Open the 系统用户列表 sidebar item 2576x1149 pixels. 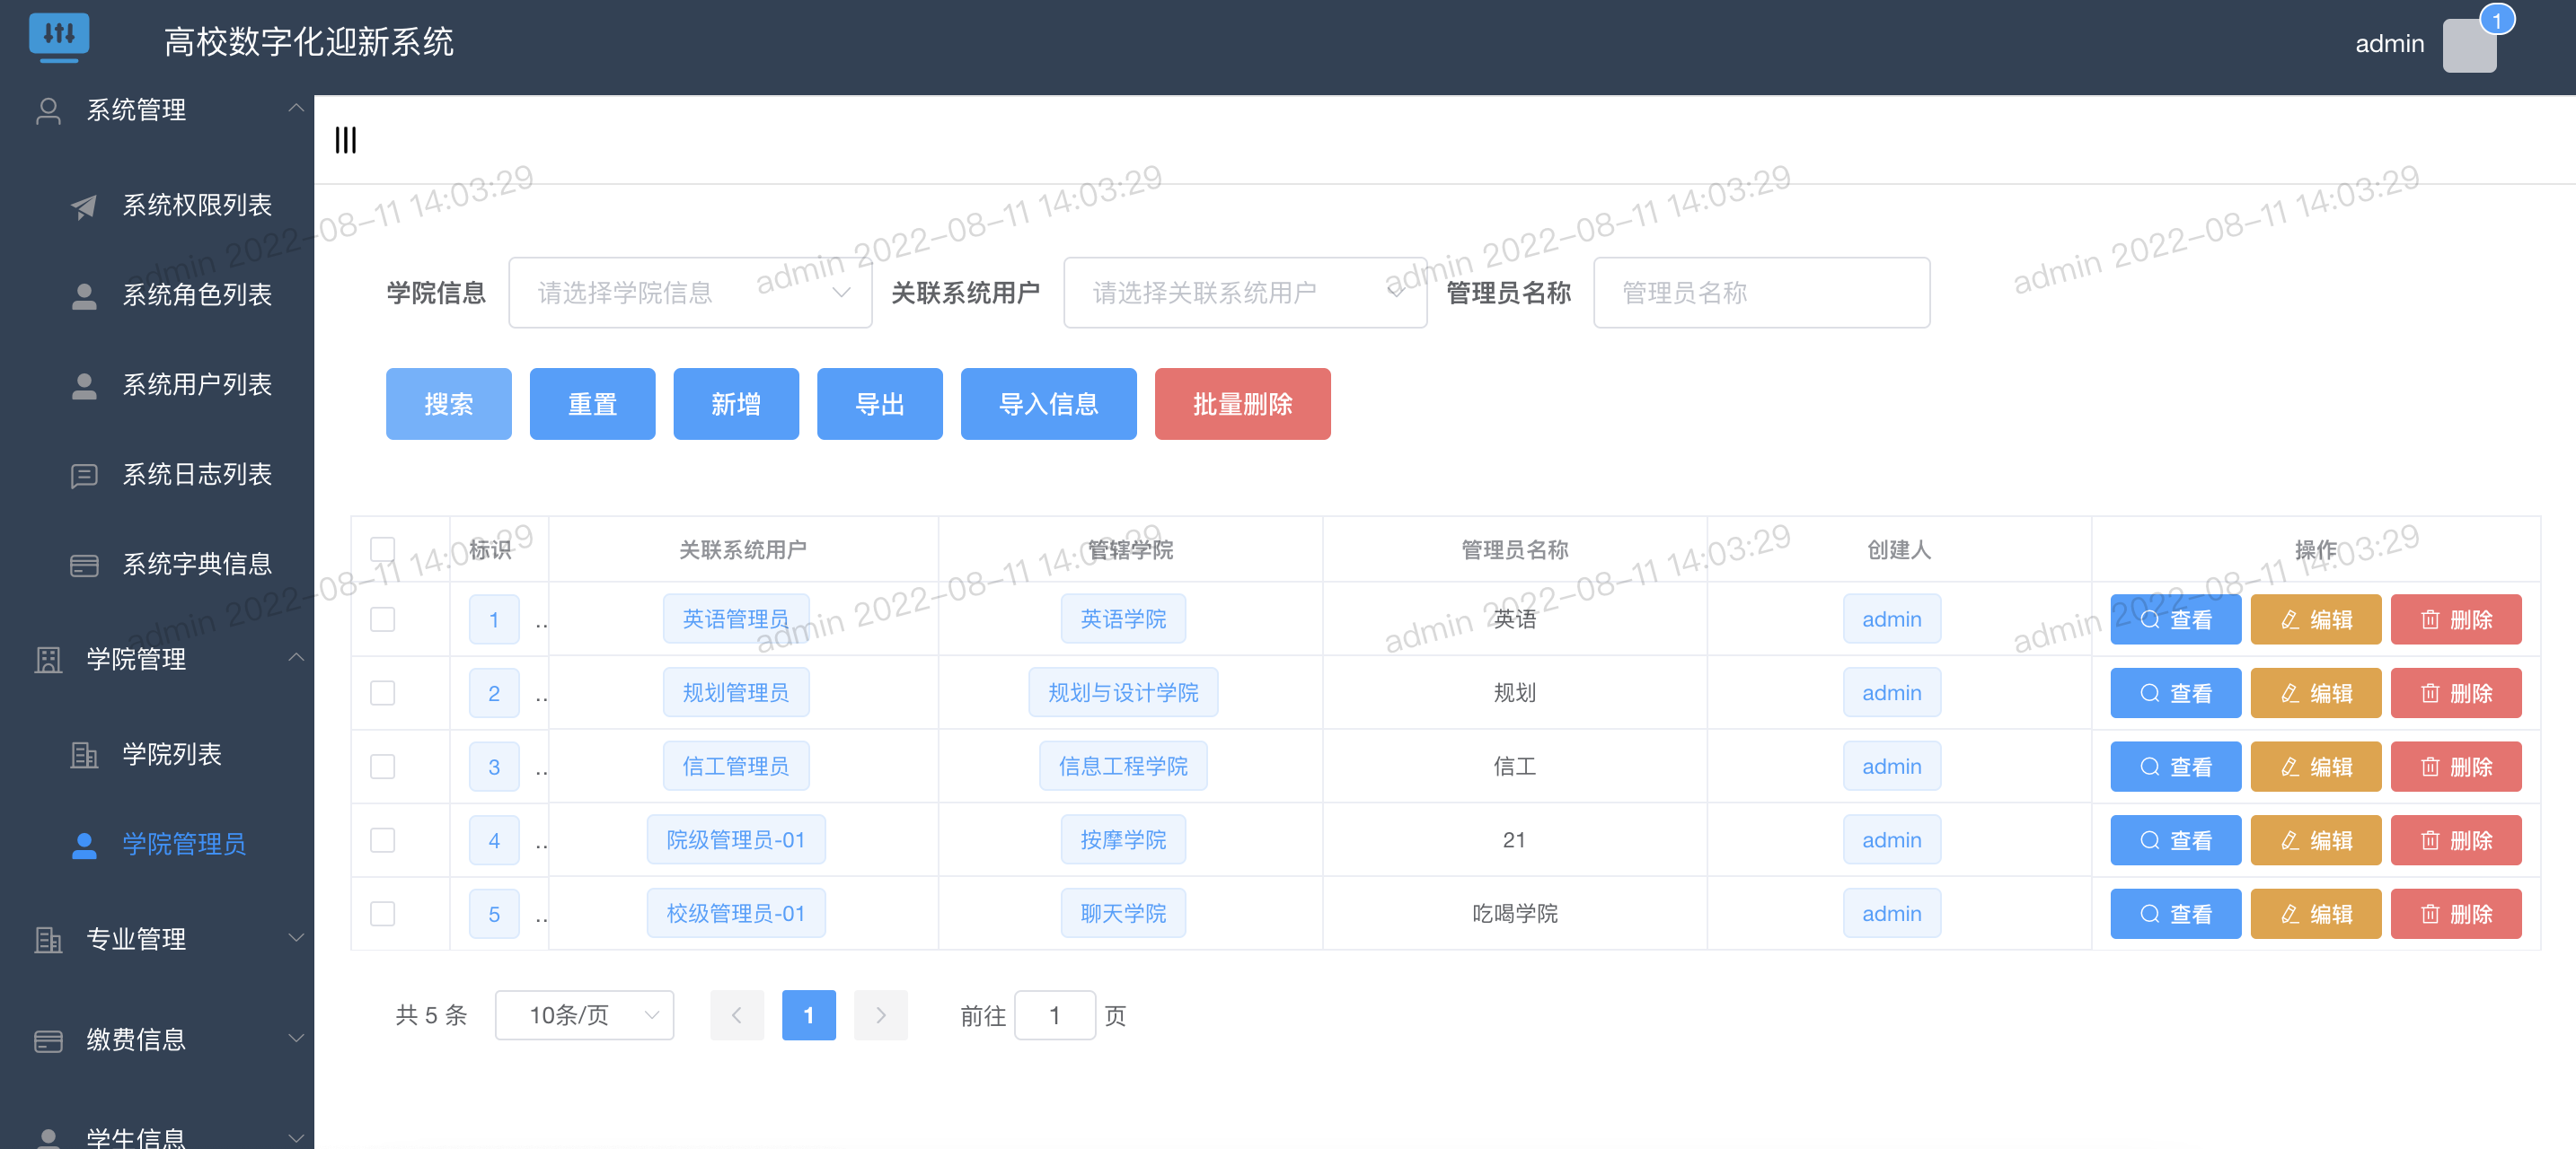pos(197,385)
